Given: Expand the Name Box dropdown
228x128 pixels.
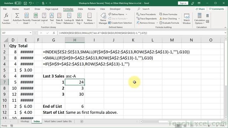Looking at the screenshot, I should point(31,33).
